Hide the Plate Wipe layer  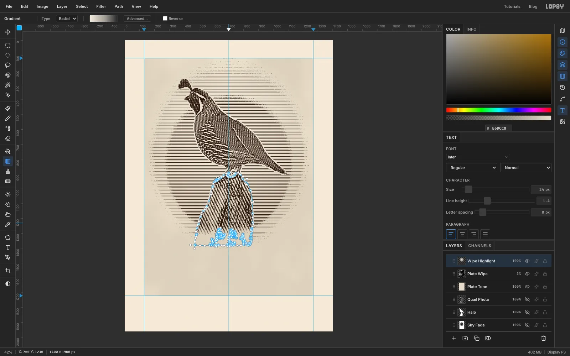[x=527, y=274]
